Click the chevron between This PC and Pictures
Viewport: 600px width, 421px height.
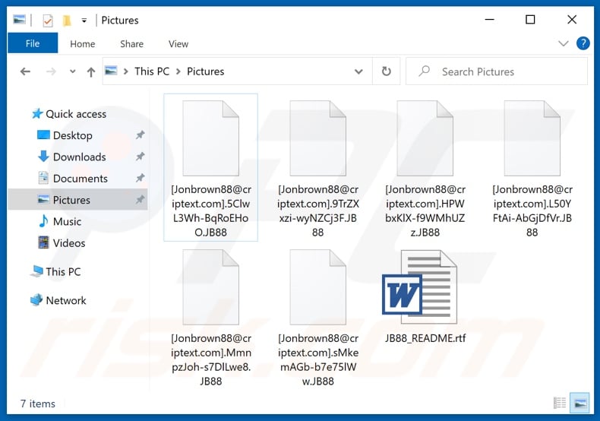click(178, 71)
